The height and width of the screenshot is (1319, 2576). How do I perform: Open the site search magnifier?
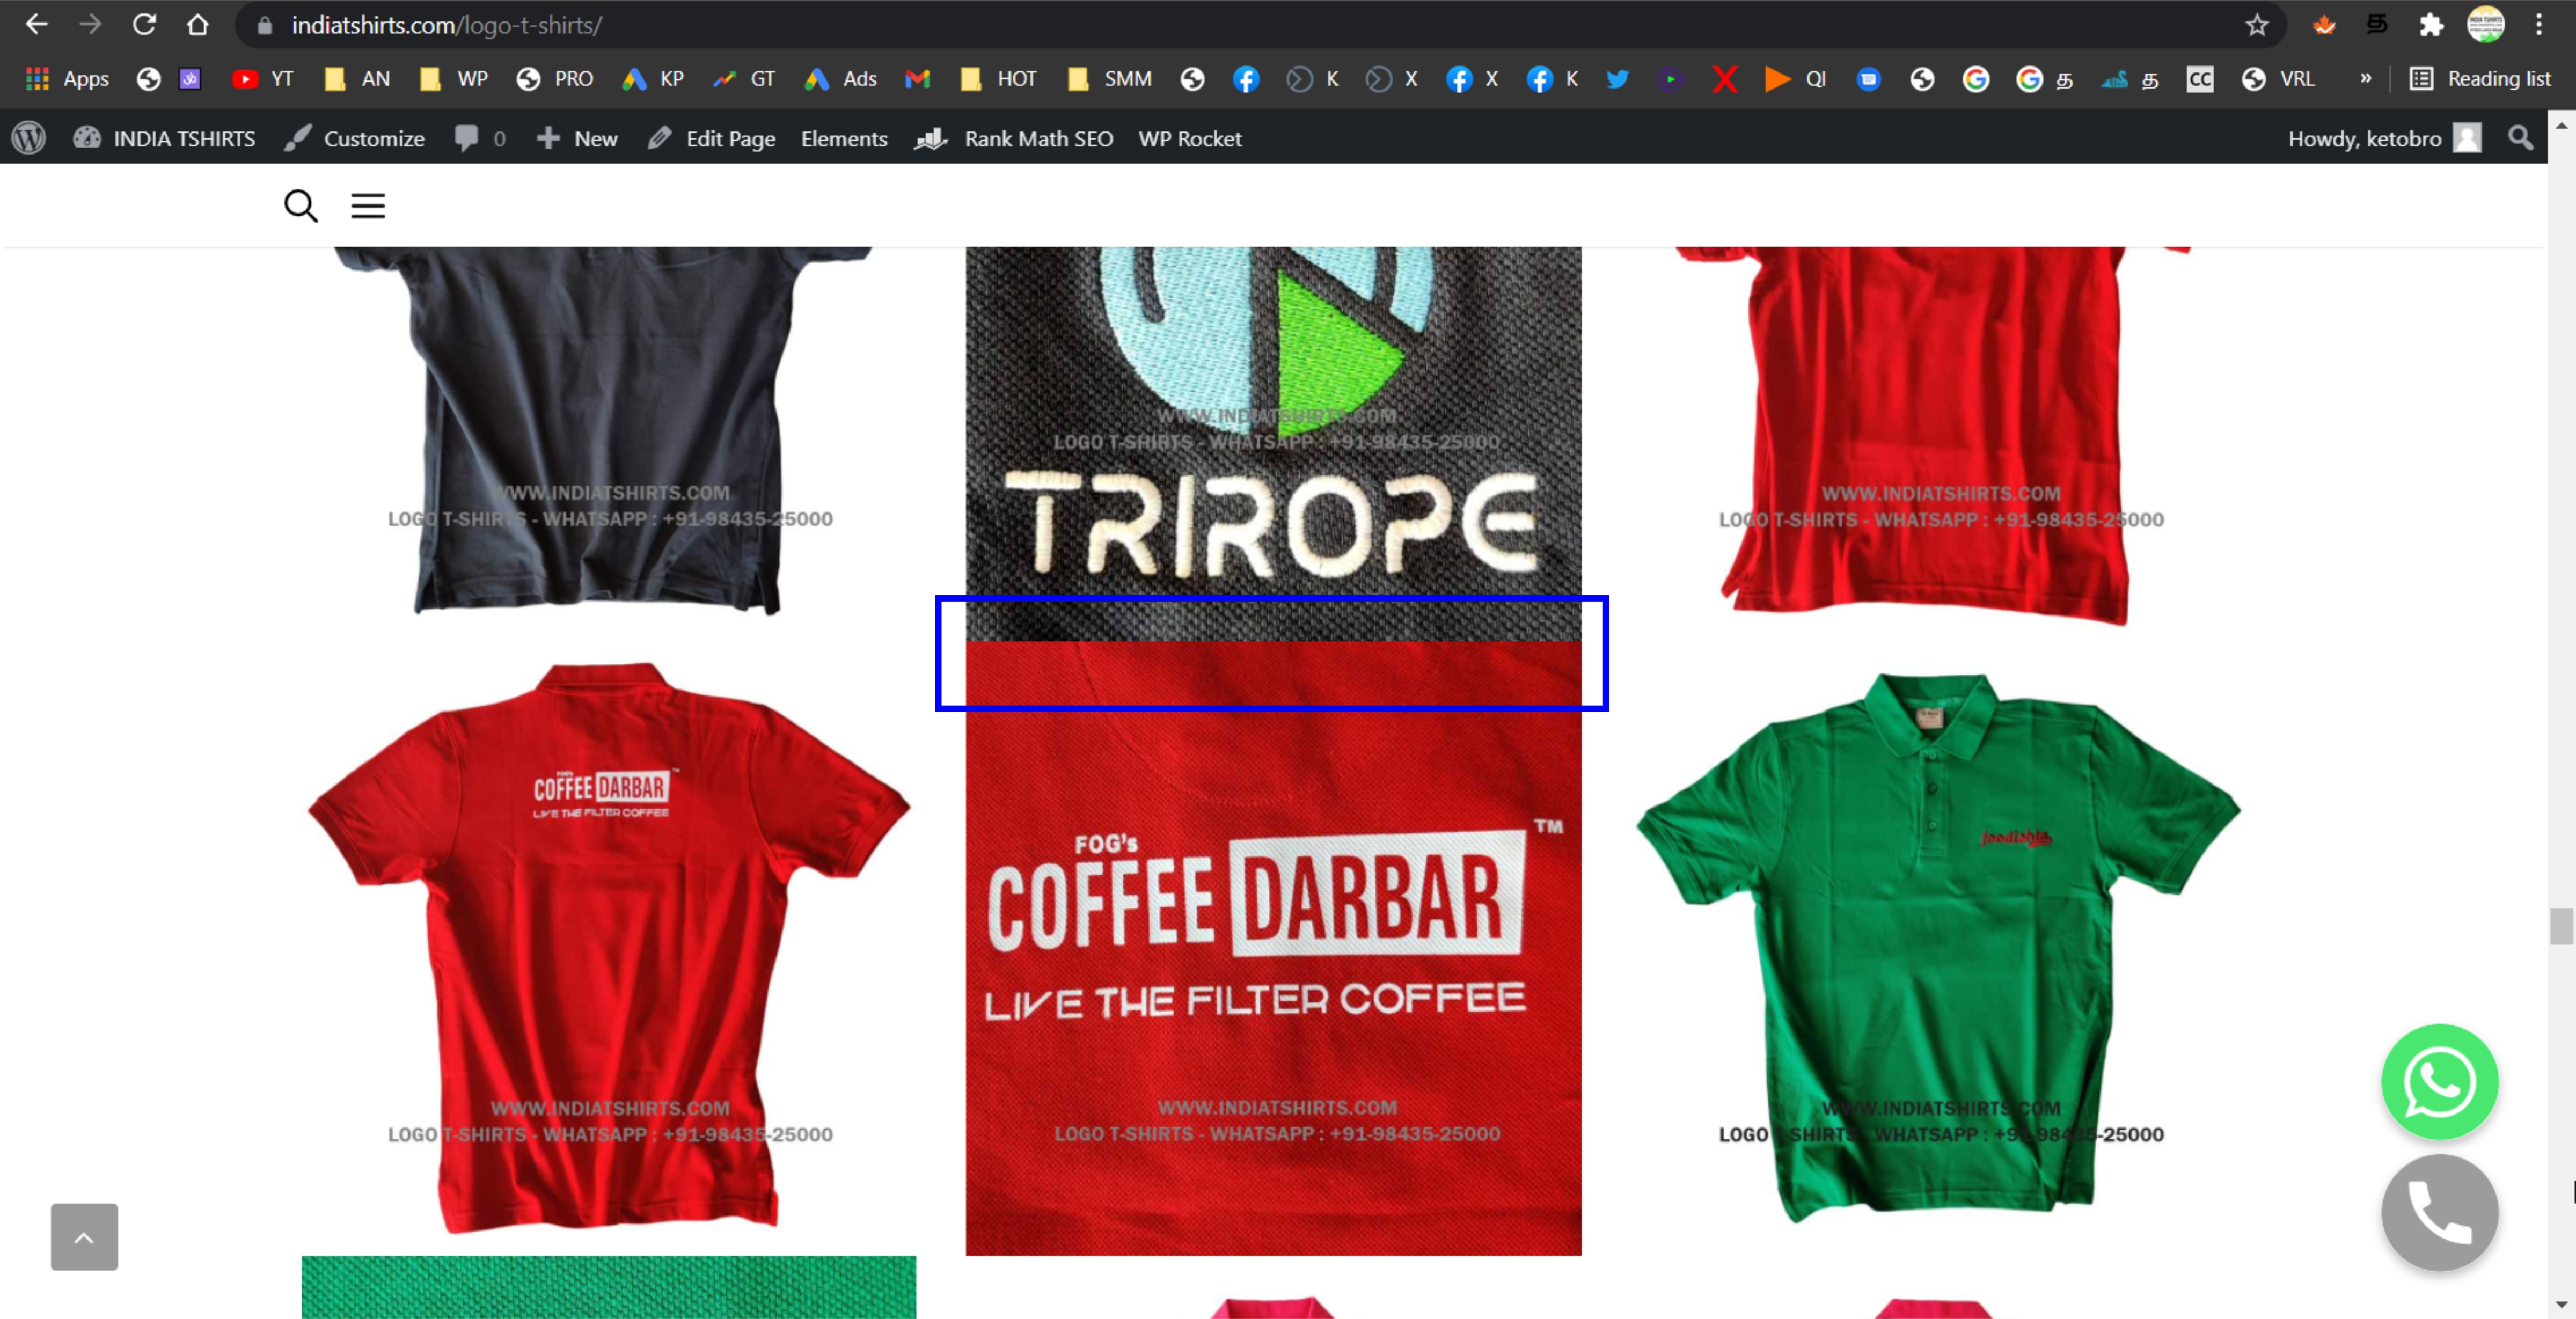pyautogui.click(x=301, y=205)
